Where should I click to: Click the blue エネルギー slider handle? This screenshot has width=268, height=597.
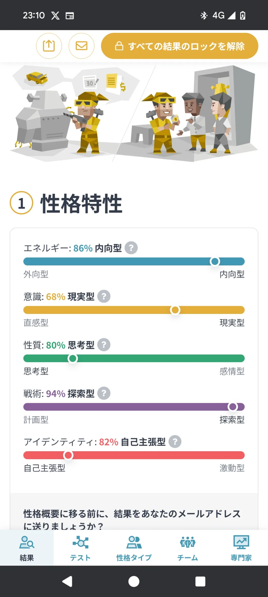pyautogui.click(x=215, y=261)
